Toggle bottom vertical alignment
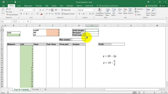Viewport: 168px width, 94px height. tap(52, 10)
